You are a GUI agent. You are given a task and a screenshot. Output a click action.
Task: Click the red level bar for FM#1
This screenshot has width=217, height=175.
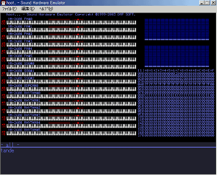pyautogui.click(x=59, y=27)
